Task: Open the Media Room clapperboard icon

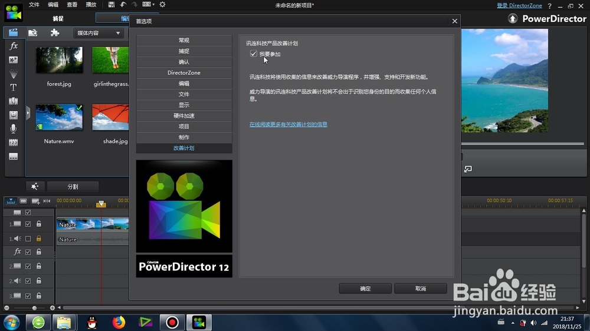Action: 13,32
